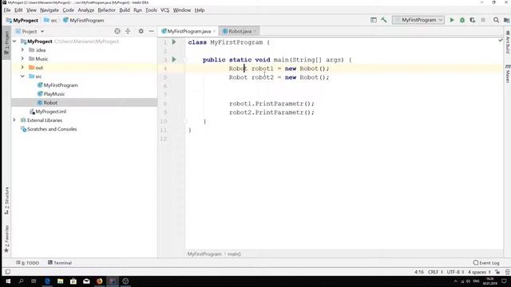This screenshot has height=287, width=511.
Task: Toggle the Project side tool window
Action: pyautogui.click(x=6, y=43)
